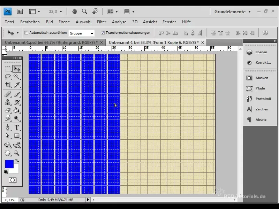Toggle Transformationssteuerungen checkbox

[103, 32]
